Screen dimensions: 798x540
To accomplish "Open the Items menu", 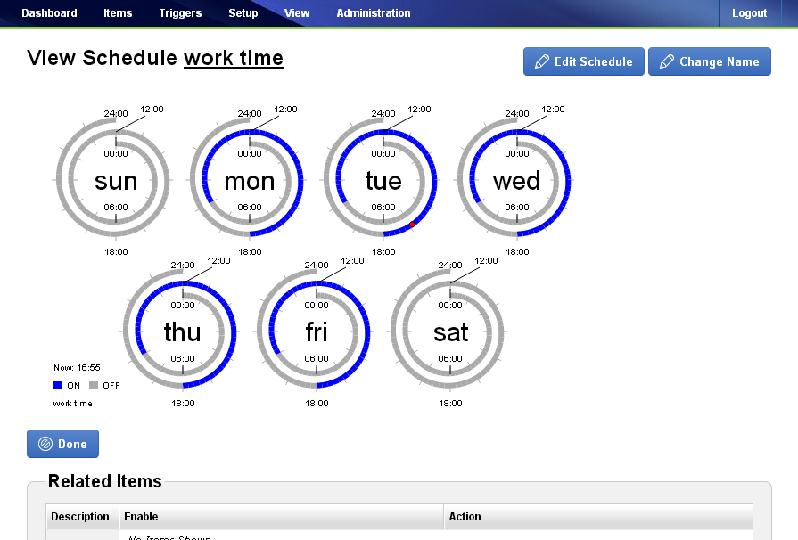I will 118,13.
